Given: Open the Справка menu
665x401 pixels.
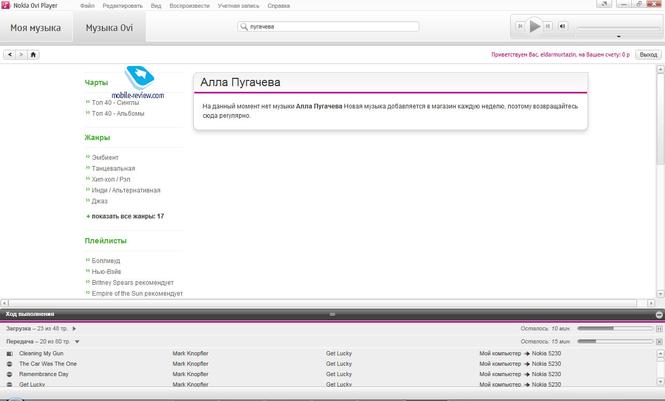Looking at the screenshot, I should [x=278, y=6].
